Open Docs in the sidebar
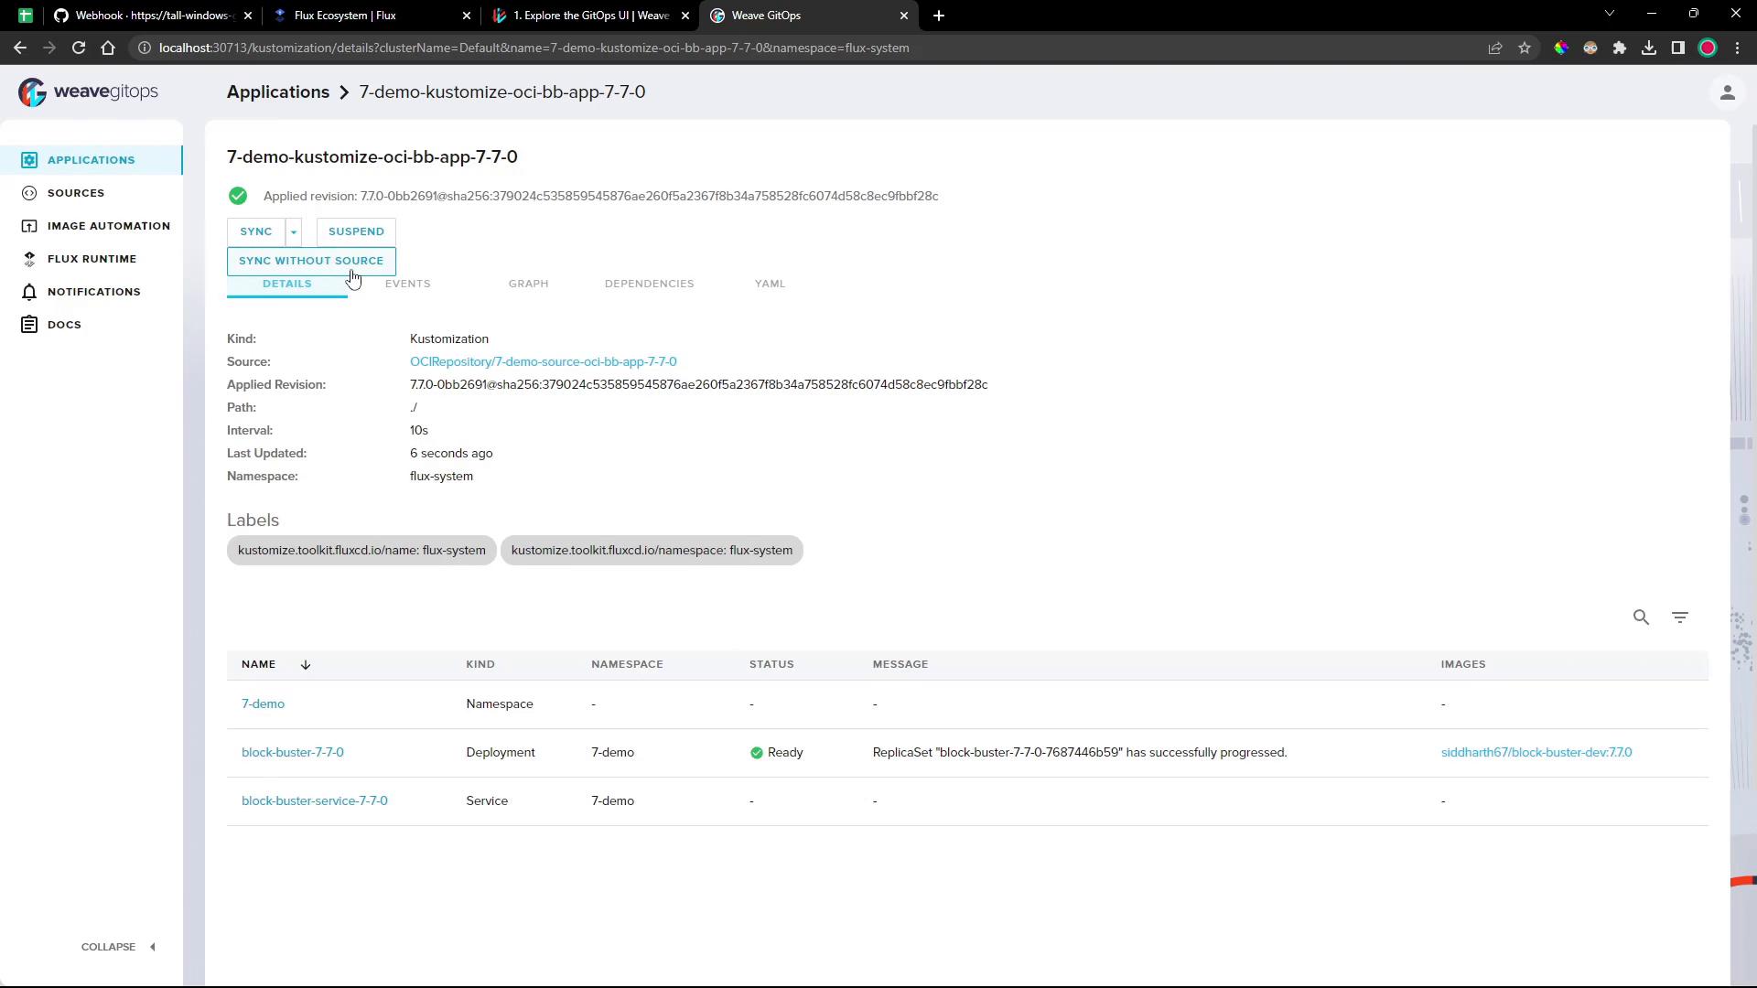The height and width of the screenshot is (988, 1757). pos(51,325)
